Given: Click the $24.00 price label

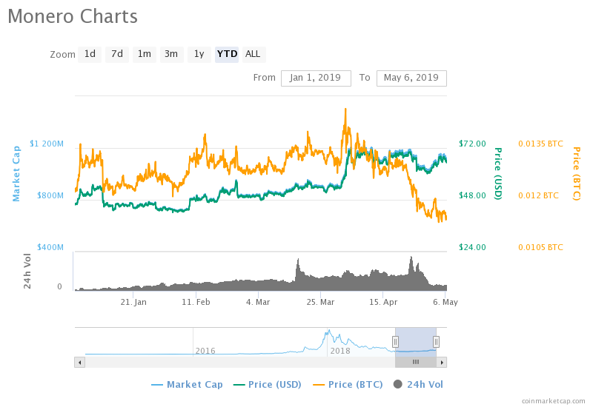Looking at the screenshot, I should (x=472, y=247).
